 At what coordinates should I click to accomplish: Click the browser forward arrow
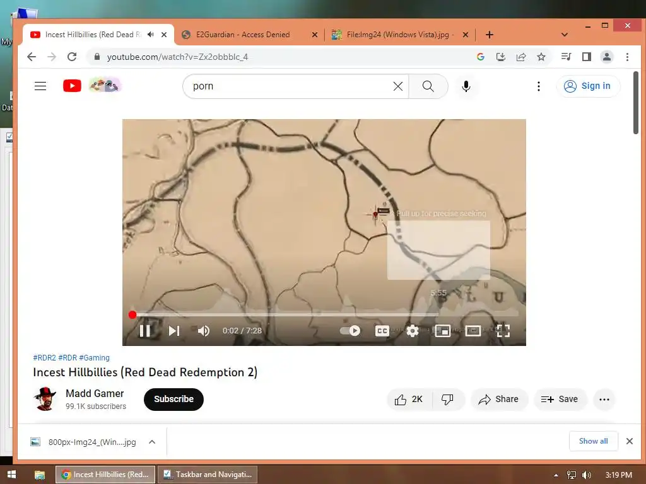(52, 57)
